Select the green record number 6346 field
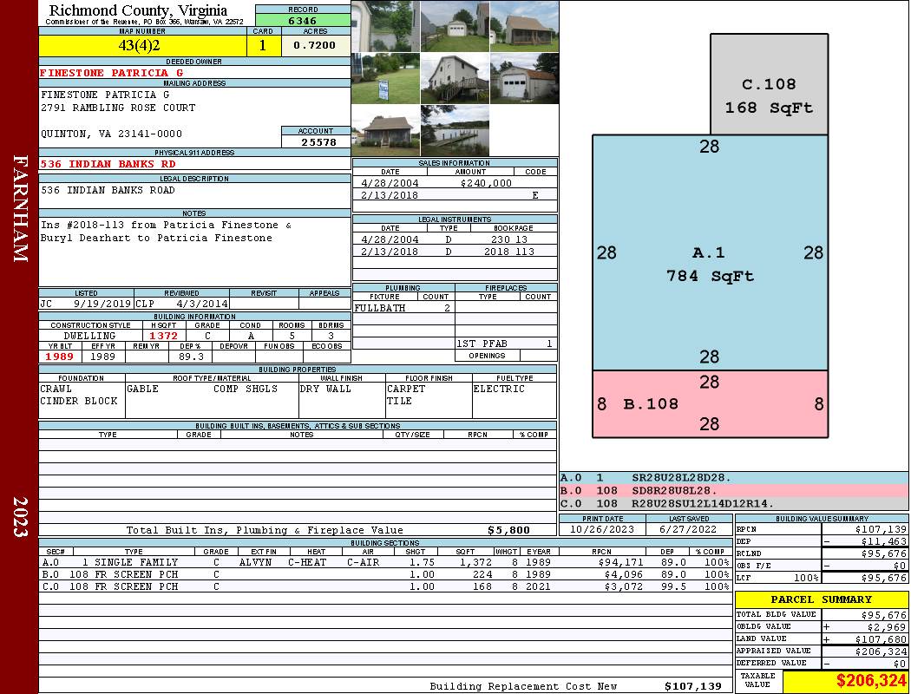Screen dimensions: 911x694 point(303,20)
